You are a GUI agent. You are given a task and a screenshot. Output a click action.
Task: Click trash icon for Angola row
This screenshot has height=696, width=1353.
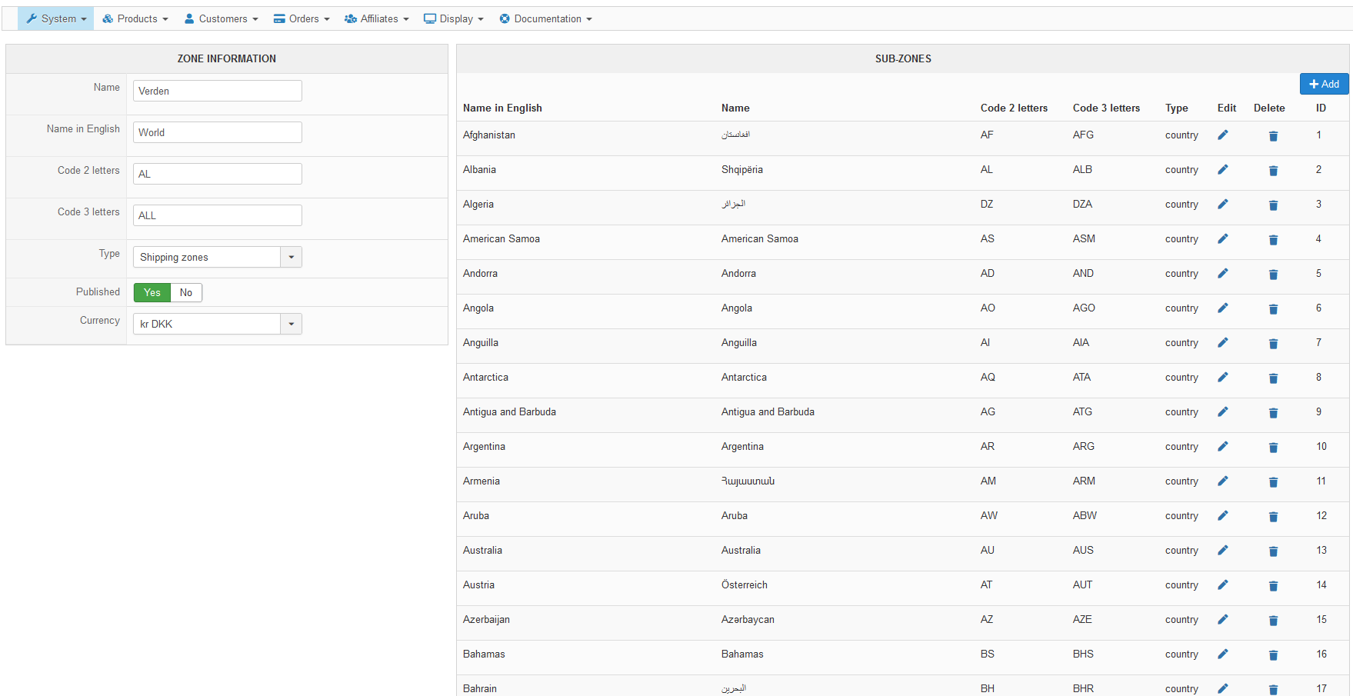(1273, 309)
